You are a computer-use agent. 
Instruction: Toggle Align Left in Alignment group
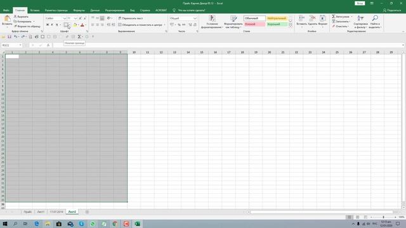pyautogui.click(x=93, y=25)
